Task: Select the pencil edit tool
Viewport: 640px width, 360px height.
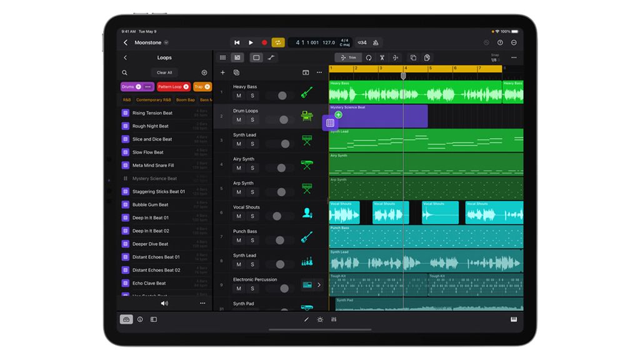Action: (306, 319)
